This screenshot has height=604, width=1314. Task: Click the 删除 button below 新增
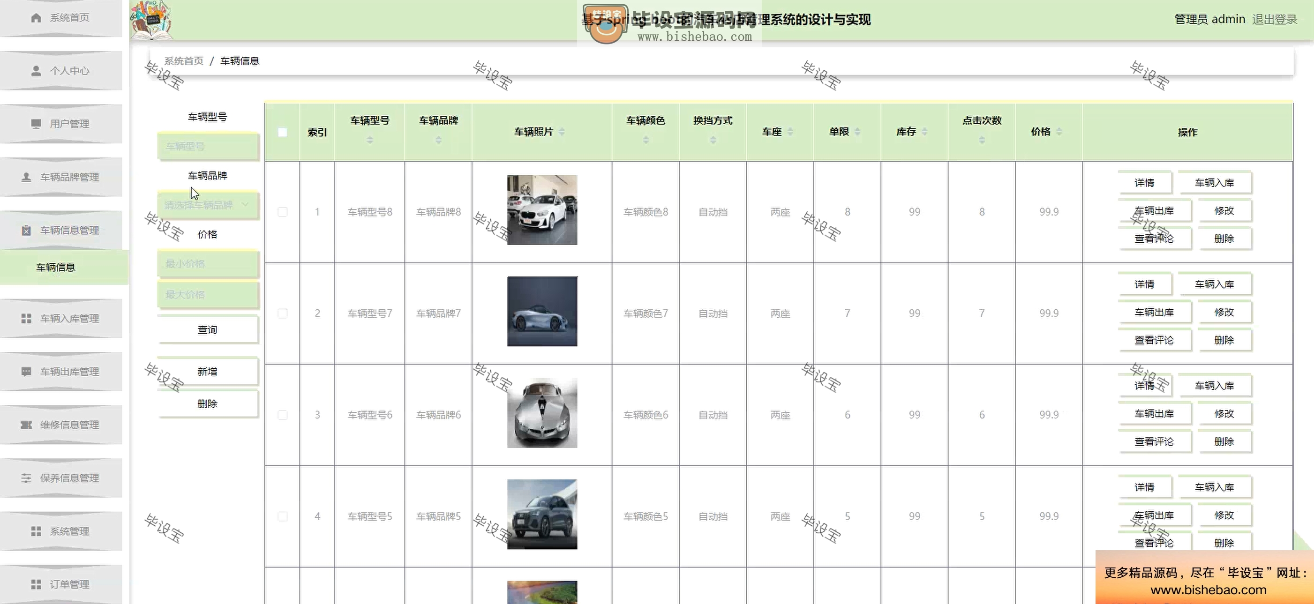208,404
